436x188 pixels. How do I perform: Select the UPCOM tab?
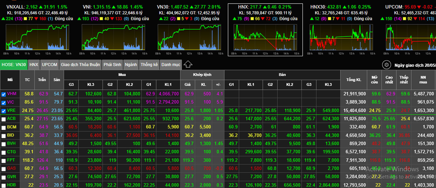pyautogui.click(x=49, y=65)
